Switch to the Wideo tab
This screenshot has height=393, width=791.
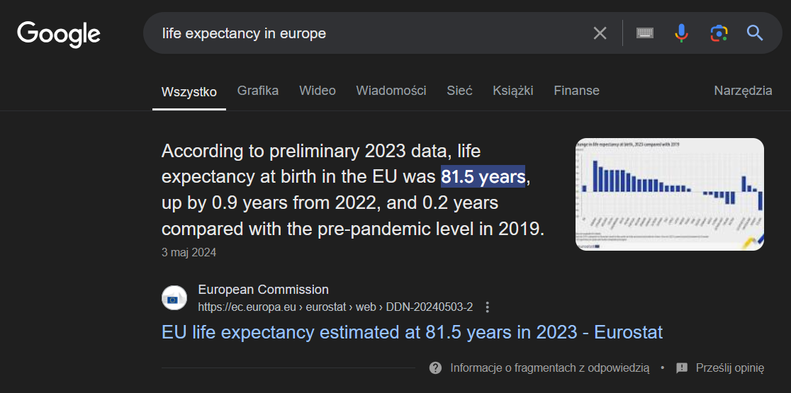click(317, 91)
